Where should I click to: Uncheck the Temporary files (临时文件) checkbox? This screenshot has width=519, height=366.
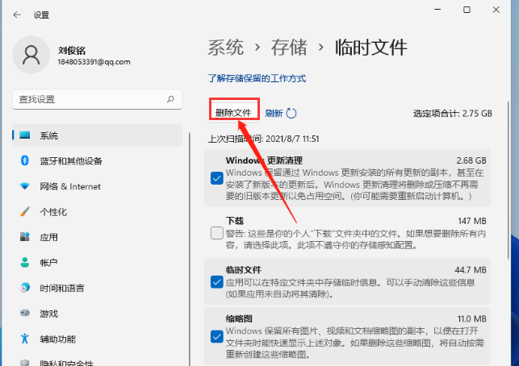tap(216, 281)
